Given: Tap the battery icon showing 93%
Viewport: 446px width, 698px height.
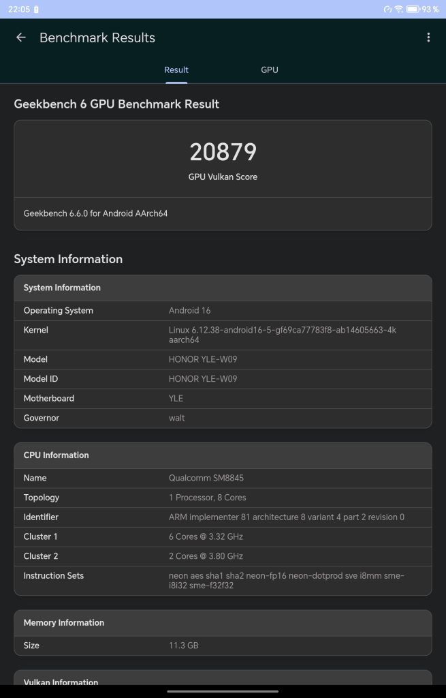Looking at the screenshot, I should 413,10.
